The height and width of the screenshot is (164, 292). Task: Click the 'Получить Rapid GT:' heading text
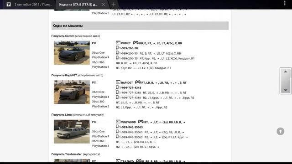point(64,75)
